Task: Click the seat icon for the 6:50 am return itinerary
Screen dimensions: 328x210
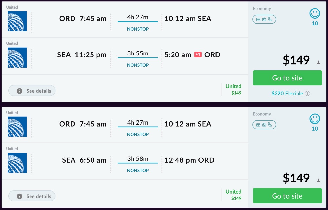Action: click(x=270, y=125)
